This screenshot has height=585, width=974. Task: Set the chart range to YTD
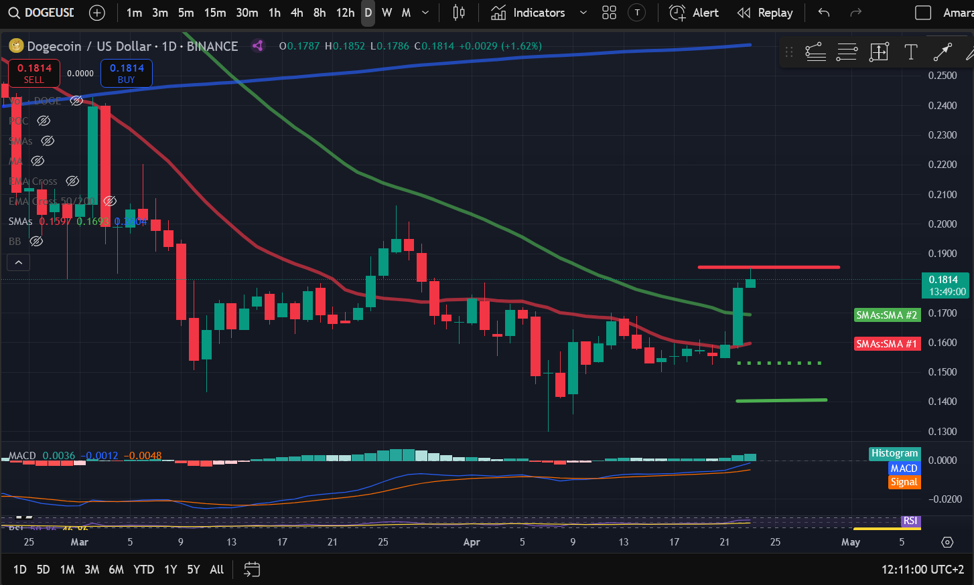(143, 570)
